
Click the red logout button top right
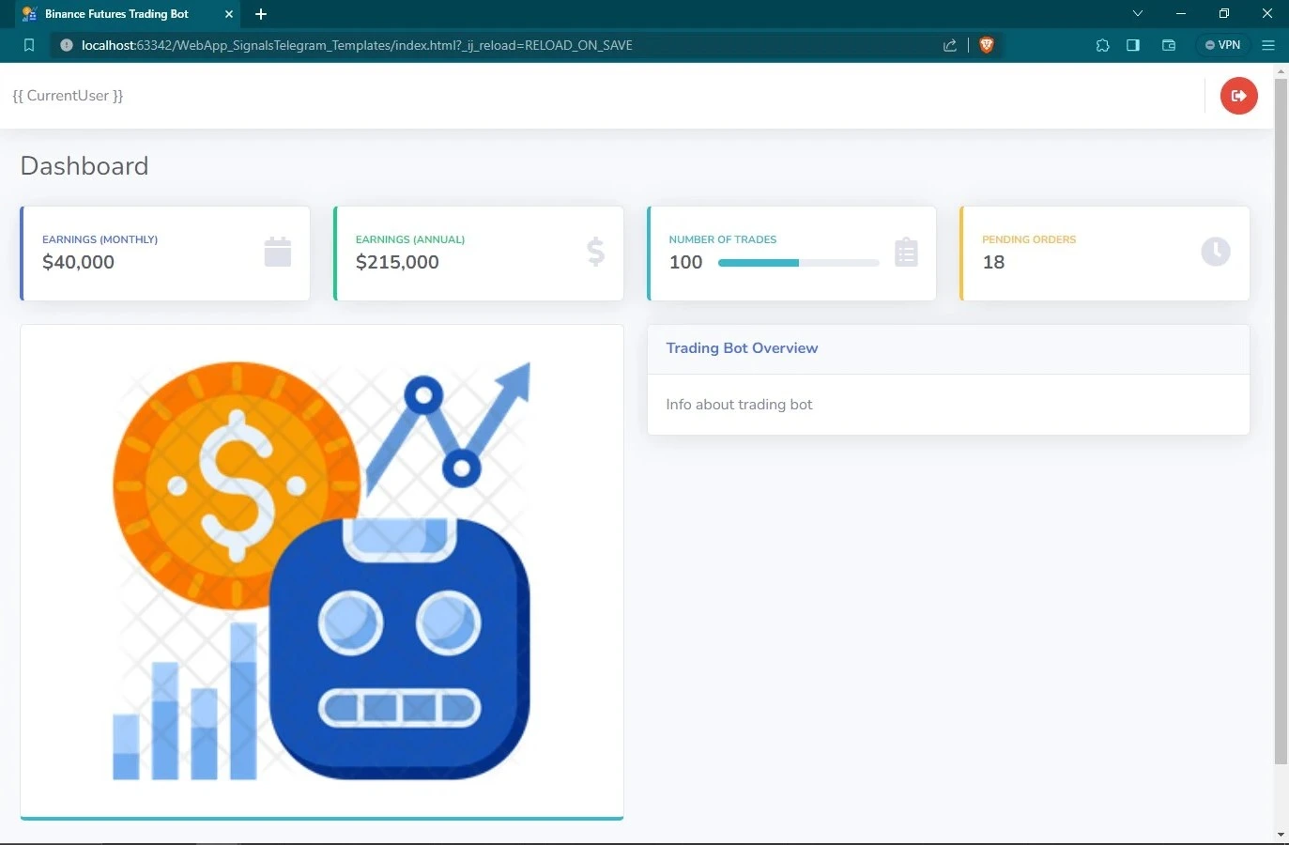tap(1238, 95)
